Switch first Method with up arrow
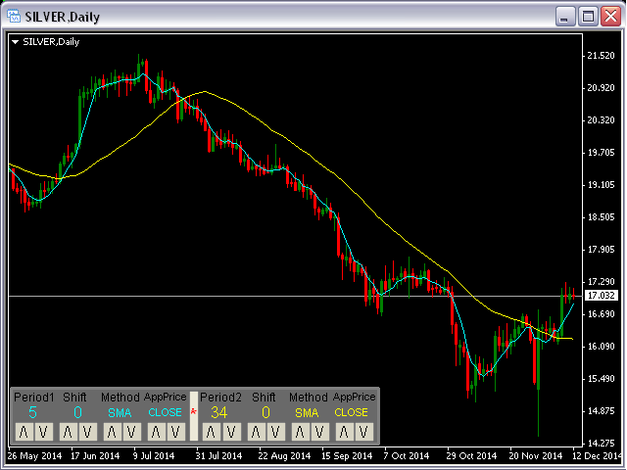Viewport: 627px width, 470px height. [112, 432]
